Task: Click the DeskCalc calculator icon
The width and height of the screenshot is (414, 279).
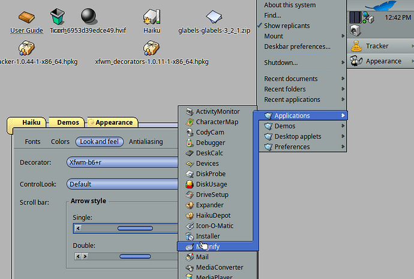Action: point(190,153)
